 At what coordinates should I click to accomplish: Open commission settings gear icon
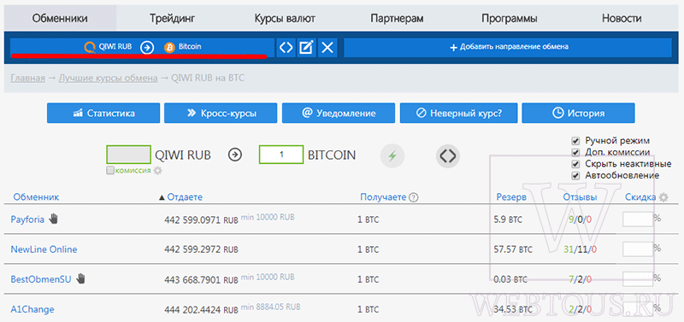point(157,171)
